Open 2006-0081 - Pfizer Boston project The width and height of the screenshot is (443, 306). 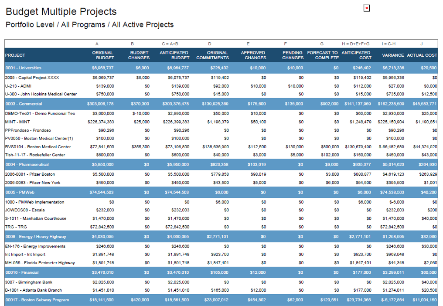(30, 174)
